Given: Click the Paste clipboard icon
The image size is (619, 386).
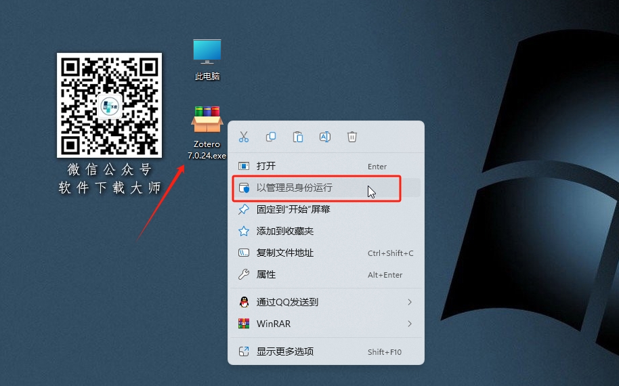Looking at the screenshot, I should [x=298, y=137].
